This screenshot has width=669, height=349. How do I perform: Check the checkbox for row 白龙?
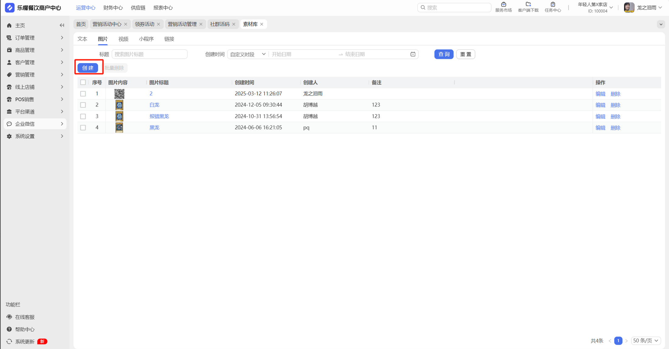(x=83, y=105)
